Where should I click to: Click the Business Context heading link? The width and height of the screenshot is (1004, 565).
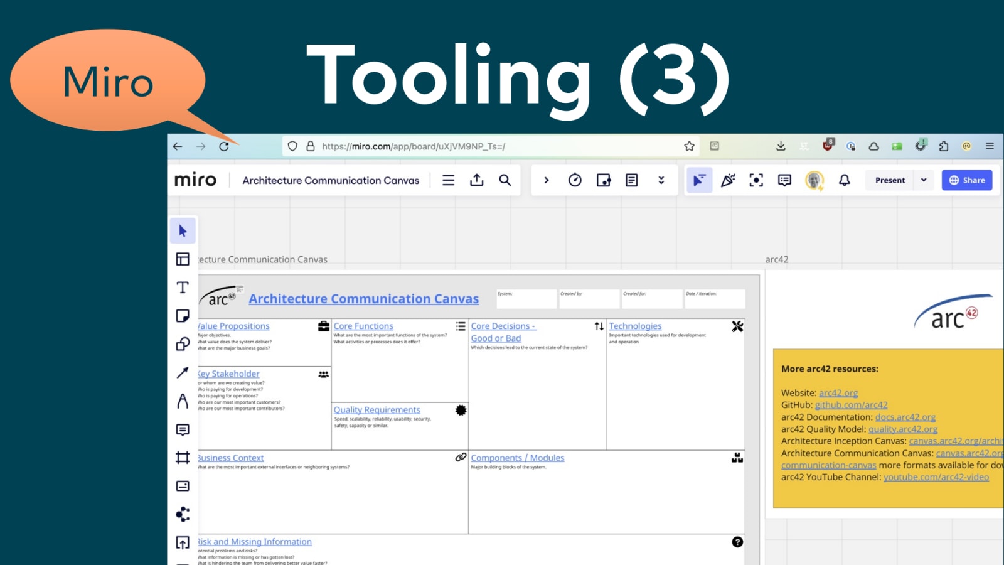click(x=231, y=458)
